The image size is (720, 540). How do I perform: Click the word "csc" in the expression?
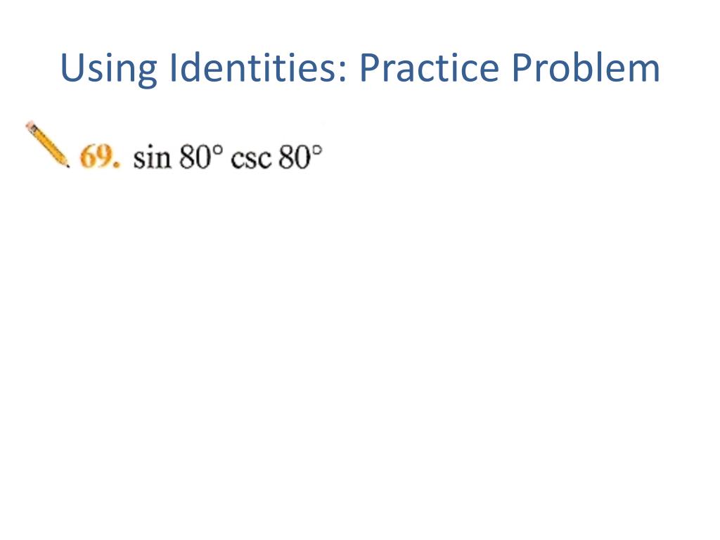click(251, 160)
